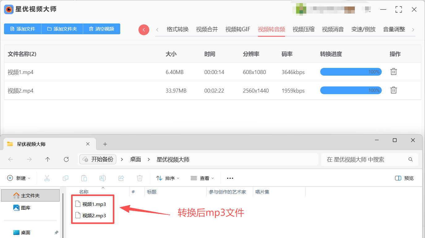Select the file 视频1.mp3
This screenshot has height=238, width=425.
click(91, 204)
